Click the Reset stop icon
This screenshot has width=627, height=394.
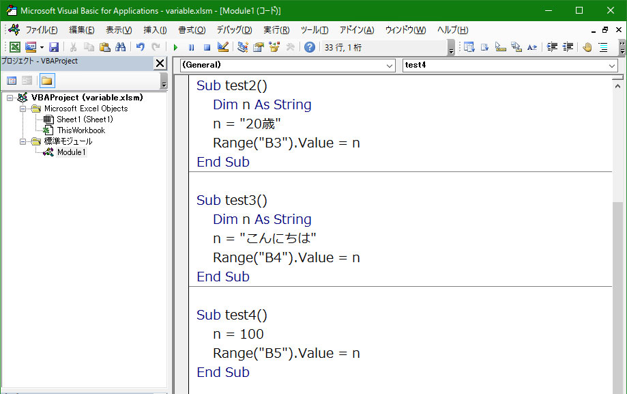coord(207,47)
